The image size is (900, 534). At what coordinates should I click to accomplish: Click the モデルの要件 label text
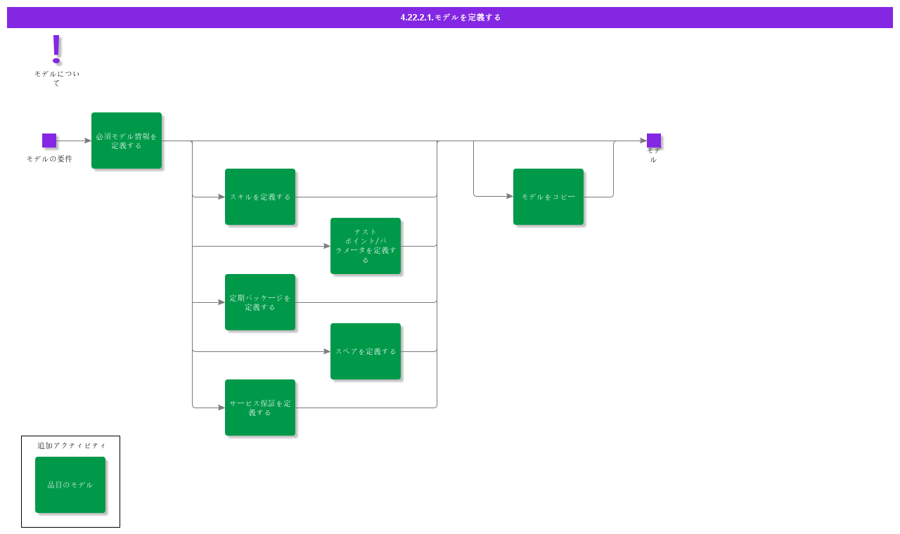49,159
